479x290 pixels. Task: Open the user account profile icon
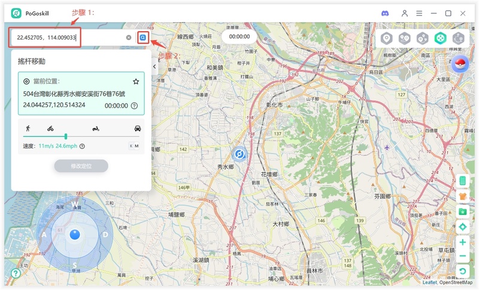(x=405, y=13)
